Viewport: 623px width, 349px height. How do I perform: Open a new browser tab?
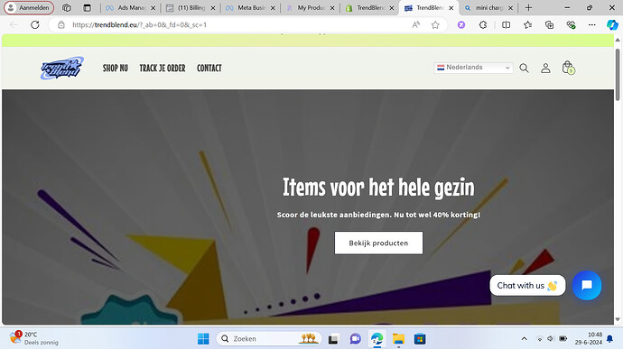click(x=528, y=7)
